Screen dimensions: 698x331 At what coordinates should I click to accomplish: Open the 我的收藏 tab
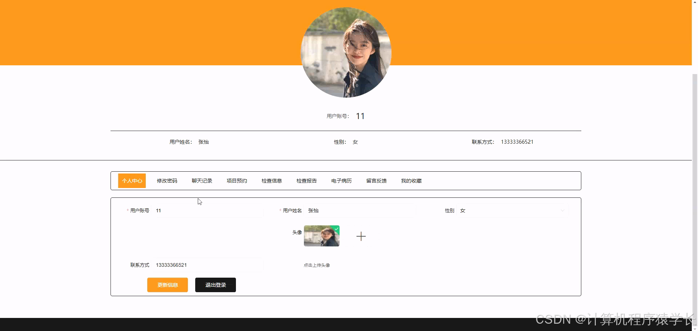[x=411, y=180]
